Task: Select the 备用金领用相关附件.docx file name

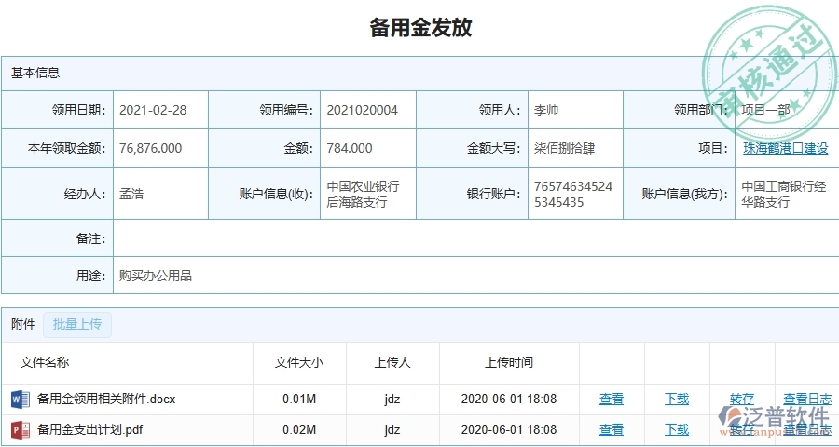Action: [x=106, y=400]
